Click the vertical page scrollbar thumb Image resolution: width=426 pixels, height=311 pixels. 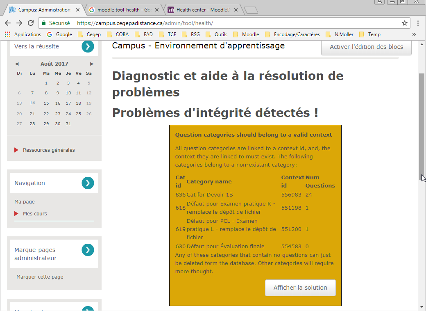click(421, 123)
